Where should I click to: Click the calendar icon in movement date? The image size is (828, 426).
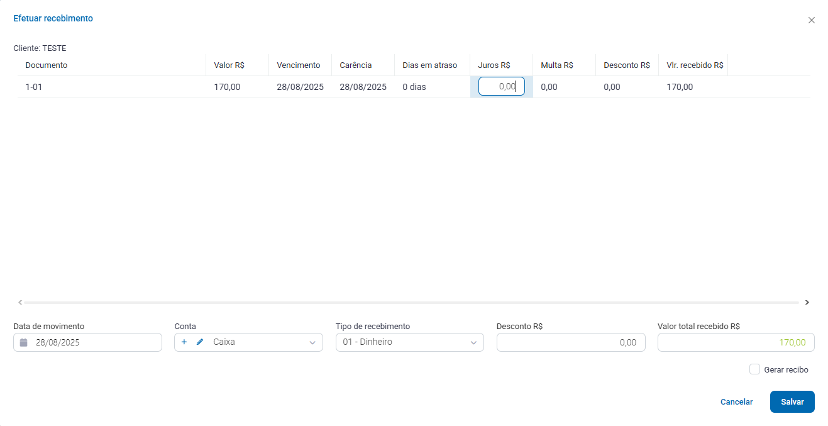(x=24, y=342)
